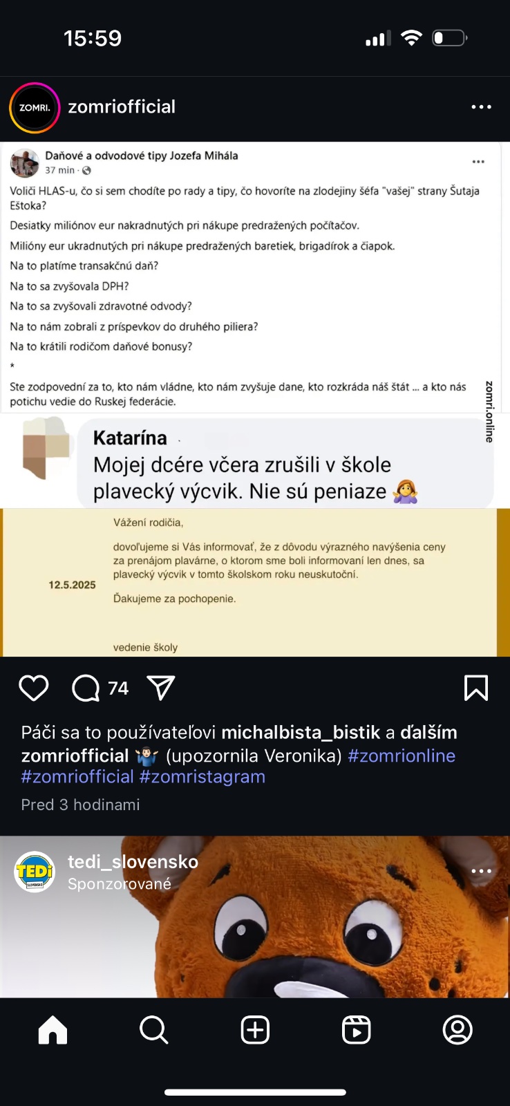View the 74 comments count
The image size is (510, 1106).
point(118,688)
